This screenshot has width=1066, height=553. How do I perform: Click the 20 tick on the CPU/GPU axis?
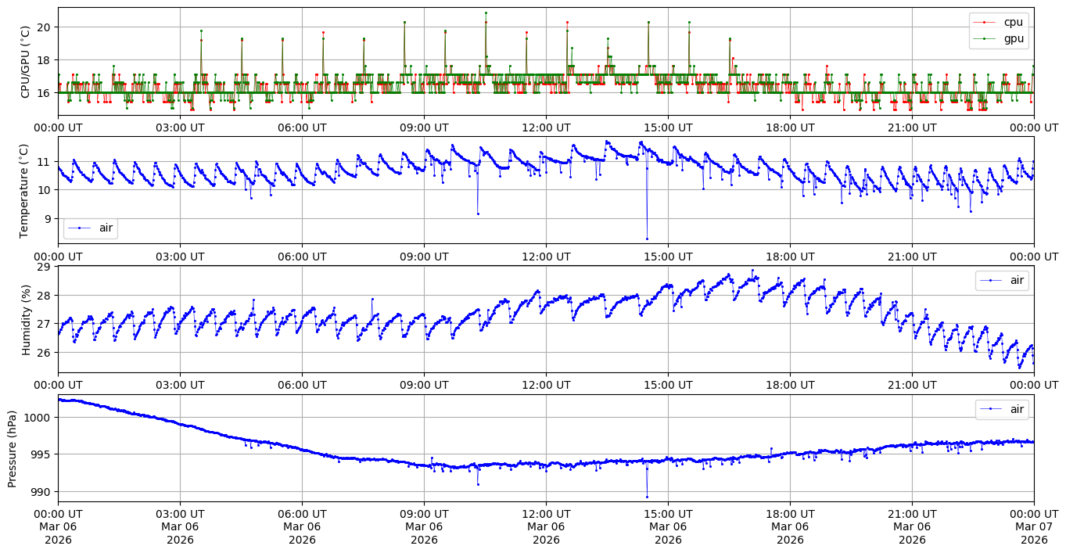click(45, 27)
